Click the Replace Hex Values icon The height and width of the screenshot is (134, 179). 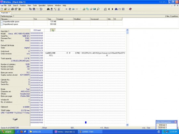59,9
